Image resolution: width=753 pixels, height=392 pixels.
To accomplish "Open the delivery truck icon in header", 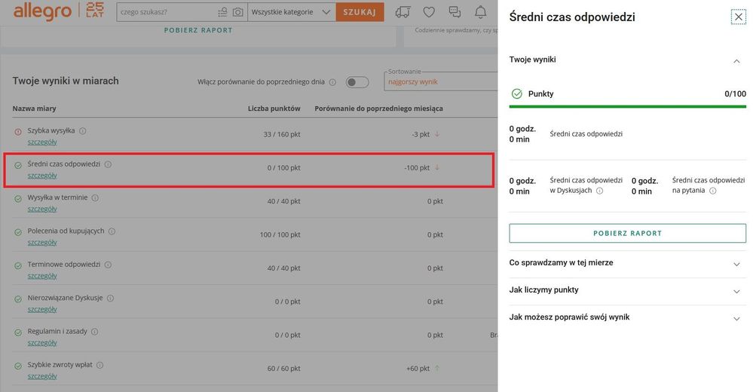I will click(403, 12).
